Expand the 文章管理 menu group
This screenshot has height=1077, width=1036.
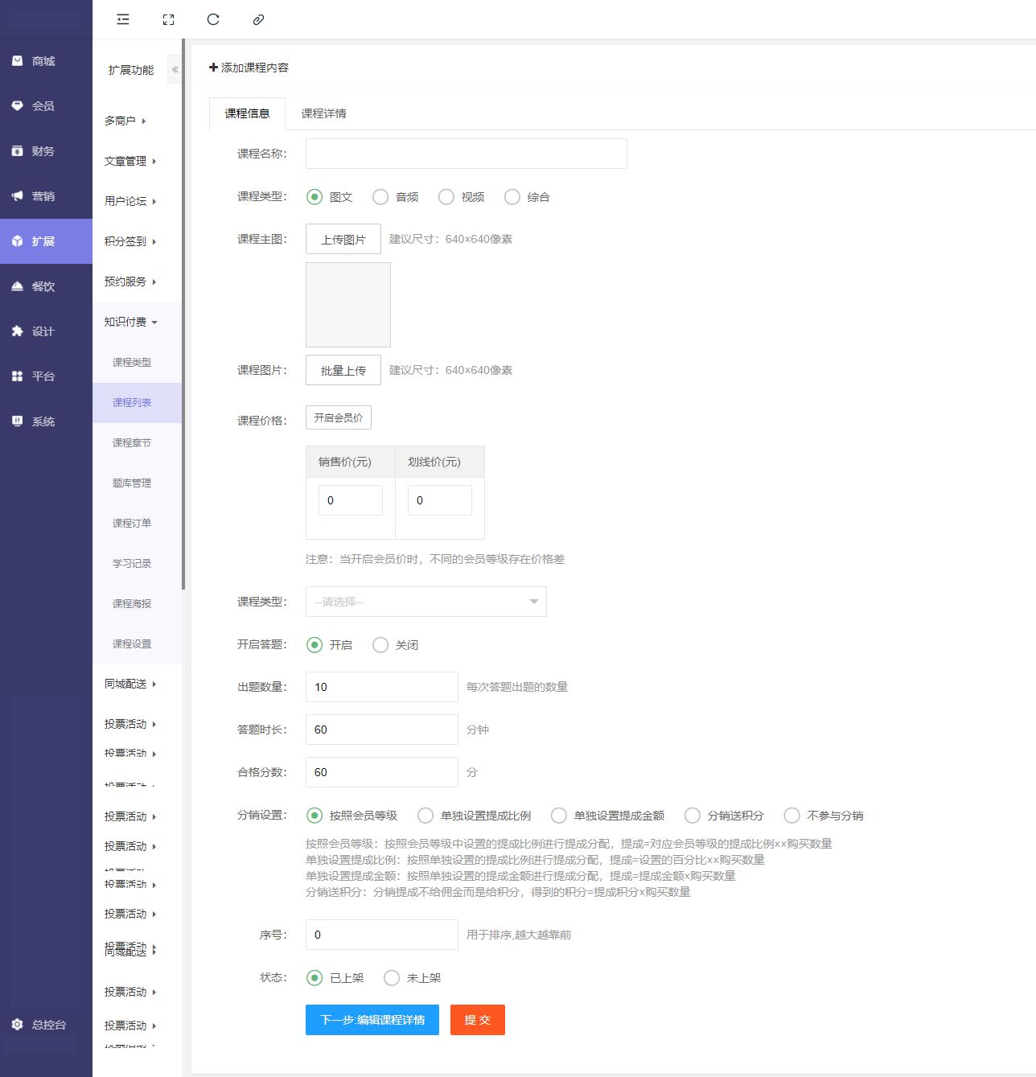point(129,161)
